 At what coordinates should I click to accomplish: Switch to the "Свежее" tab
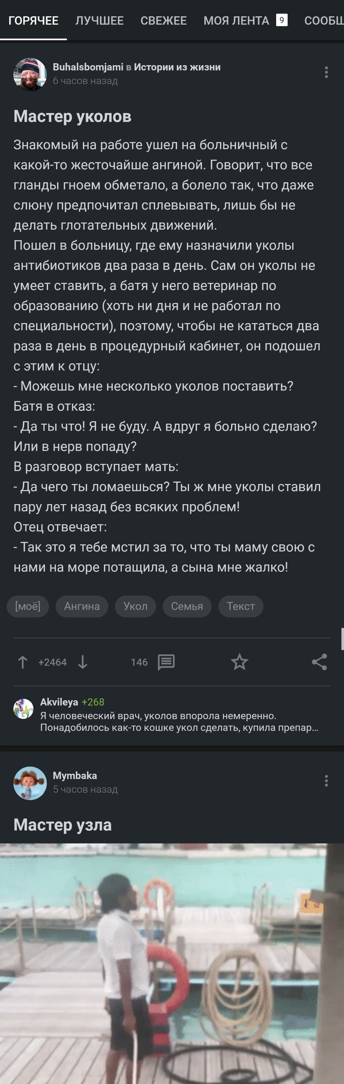(163, 21)
